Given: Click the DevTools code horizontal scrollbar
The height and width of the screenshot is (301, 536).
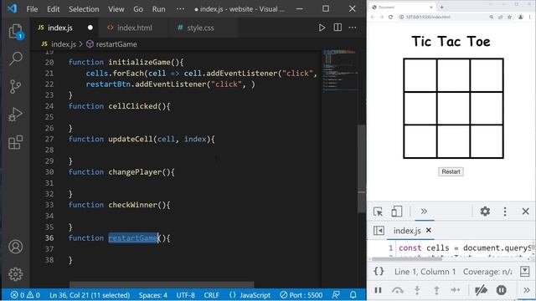Looking at the screenshot, I should (x=407, y=258).
